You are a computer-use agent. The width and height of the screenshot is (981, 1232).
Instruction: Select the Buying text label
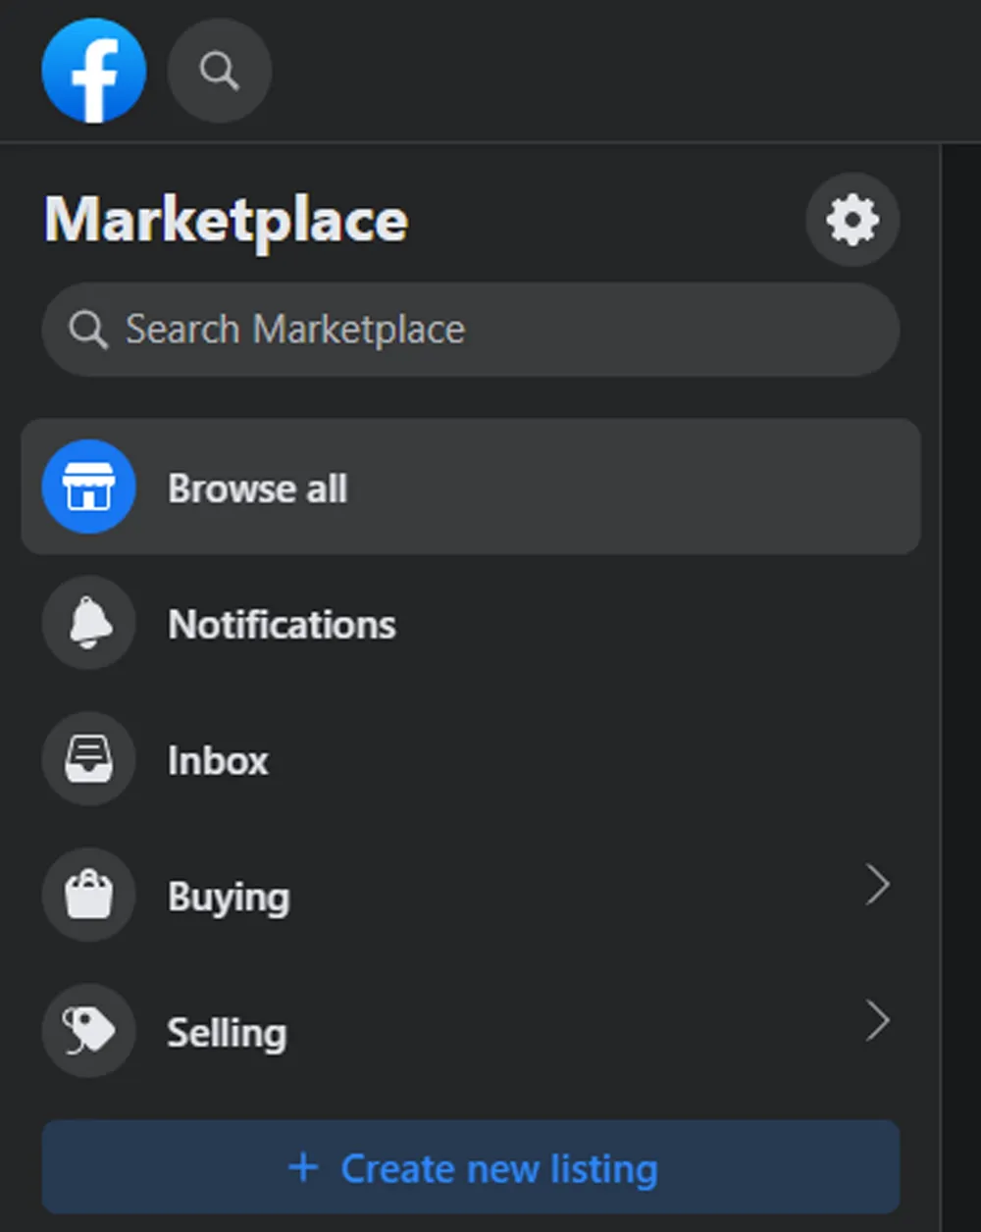click(x=229, y=898)
